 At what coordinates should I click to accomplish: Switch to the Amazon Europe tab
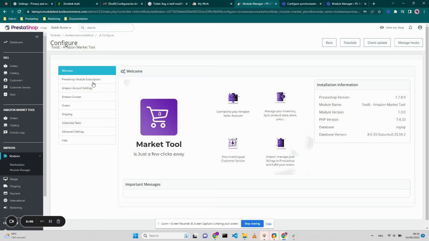87,97
